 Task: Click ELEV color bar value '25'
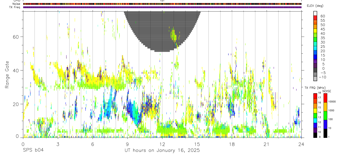[x=322, y=47]
